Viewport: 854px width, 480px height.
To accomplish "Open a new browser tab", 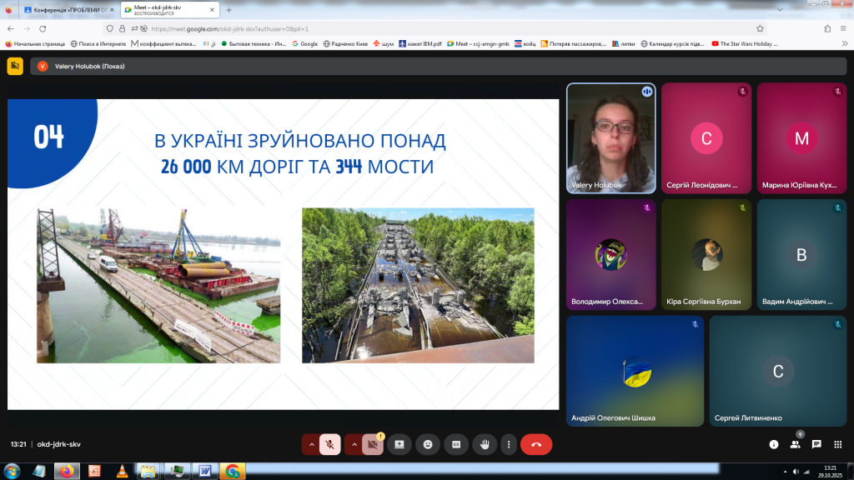I will tap(229, 10).
